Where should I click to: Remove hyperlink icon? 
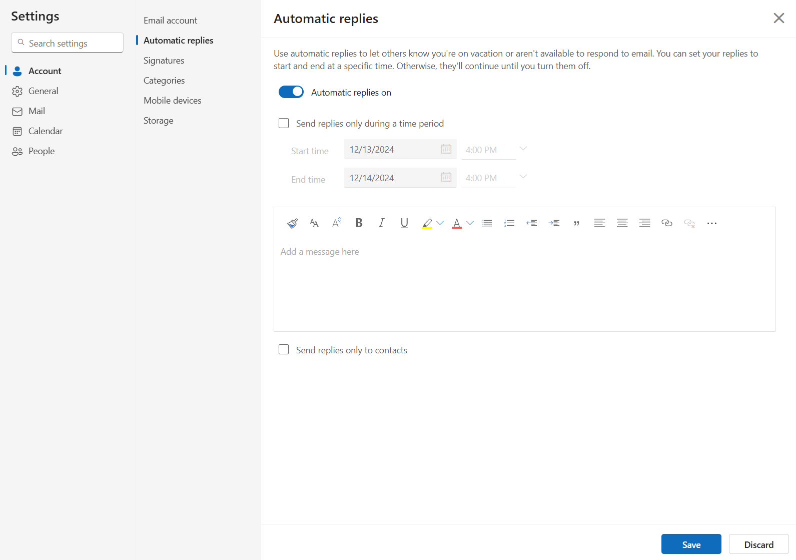(689, 223)
